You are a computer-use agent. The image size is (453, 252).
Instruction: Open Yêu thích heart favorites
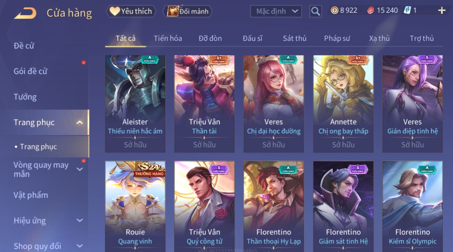click(x=131, y=11)
